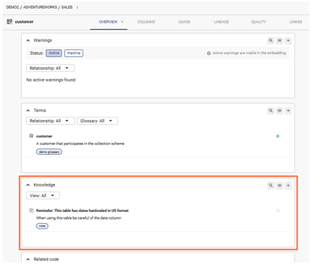Set warning status filter to Inactive
This screenshot has width=313, height=266.
[x=74, y=53]
